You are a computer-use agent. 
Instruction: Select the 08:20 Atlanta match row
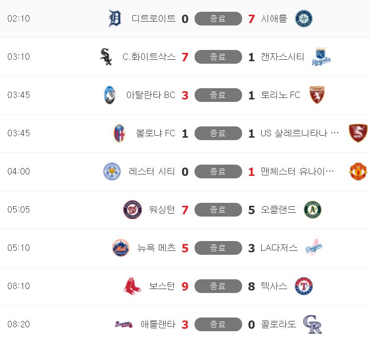pos(185,324)
